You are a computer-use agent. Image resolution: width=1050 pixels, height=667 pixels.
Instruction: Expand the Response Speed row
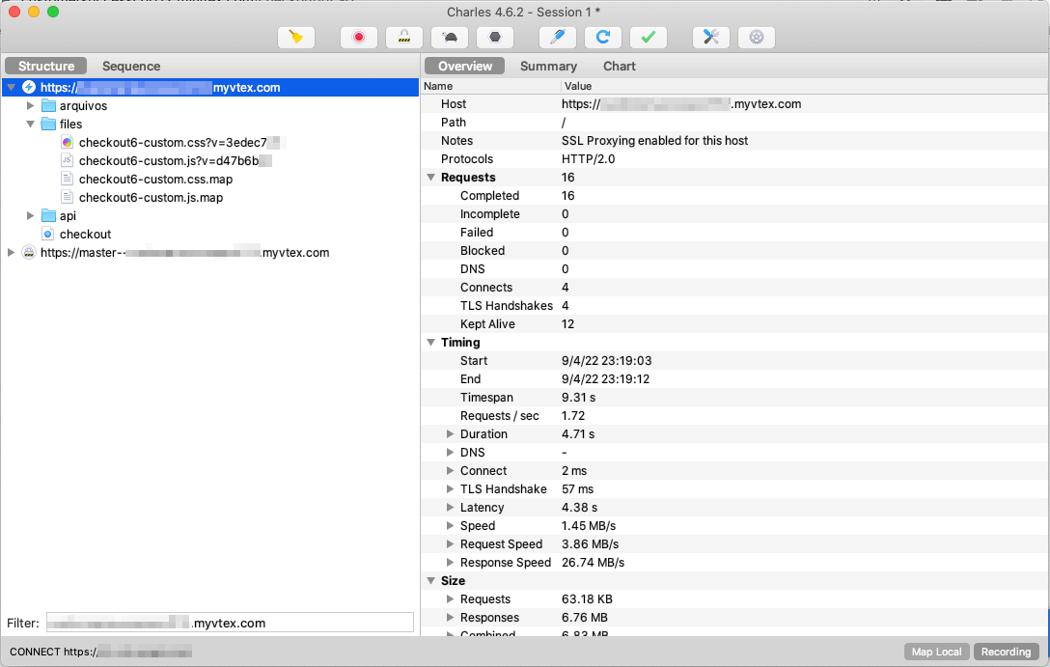[450, 563]
